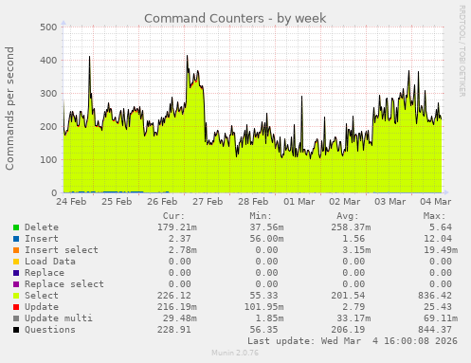The height and width of the screenshot is (363, 471).
Task: Click the 02 Mar x-axis label
Action: [345, 202]
